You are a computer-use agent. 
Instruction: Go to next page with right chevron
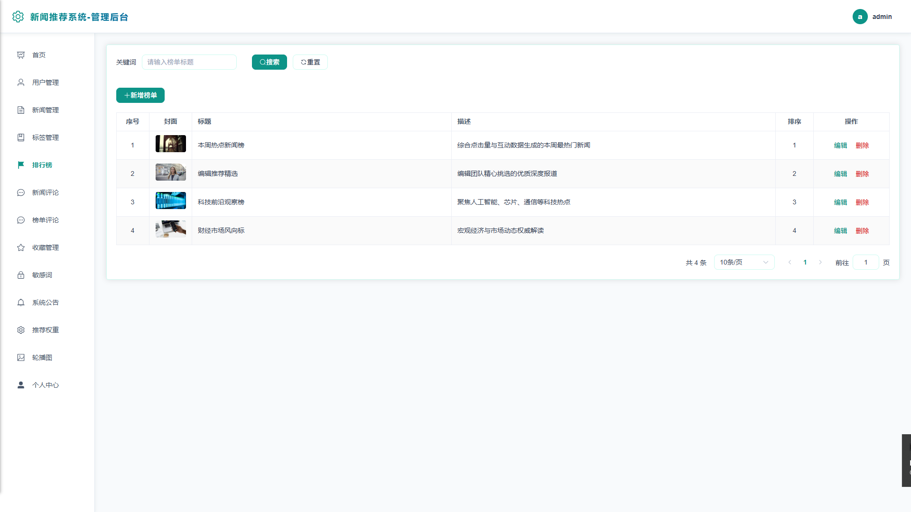coord(820,262)
